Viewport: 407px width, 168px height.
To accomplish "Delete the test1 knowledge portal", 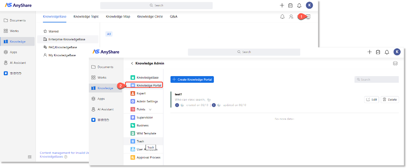I will pyautogui.click(x=389, y=99).
